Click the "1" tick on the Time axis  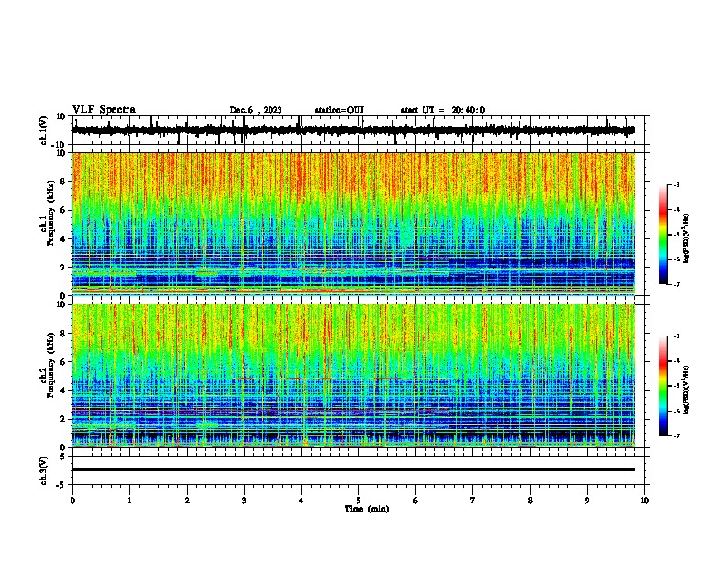tap(129, 500)
